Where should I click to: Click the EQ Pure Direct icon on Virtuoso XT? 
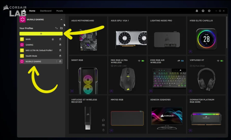191,66
